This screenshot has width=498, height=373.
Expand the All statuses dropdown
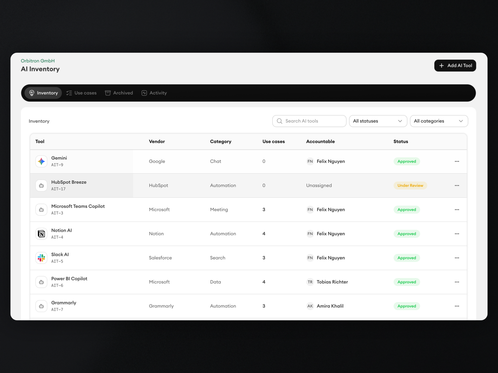378,121
